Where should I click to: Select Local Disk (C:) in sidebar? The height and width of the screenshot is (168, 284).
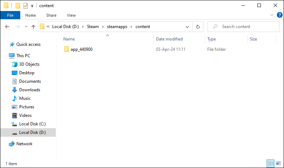point(32,124)
